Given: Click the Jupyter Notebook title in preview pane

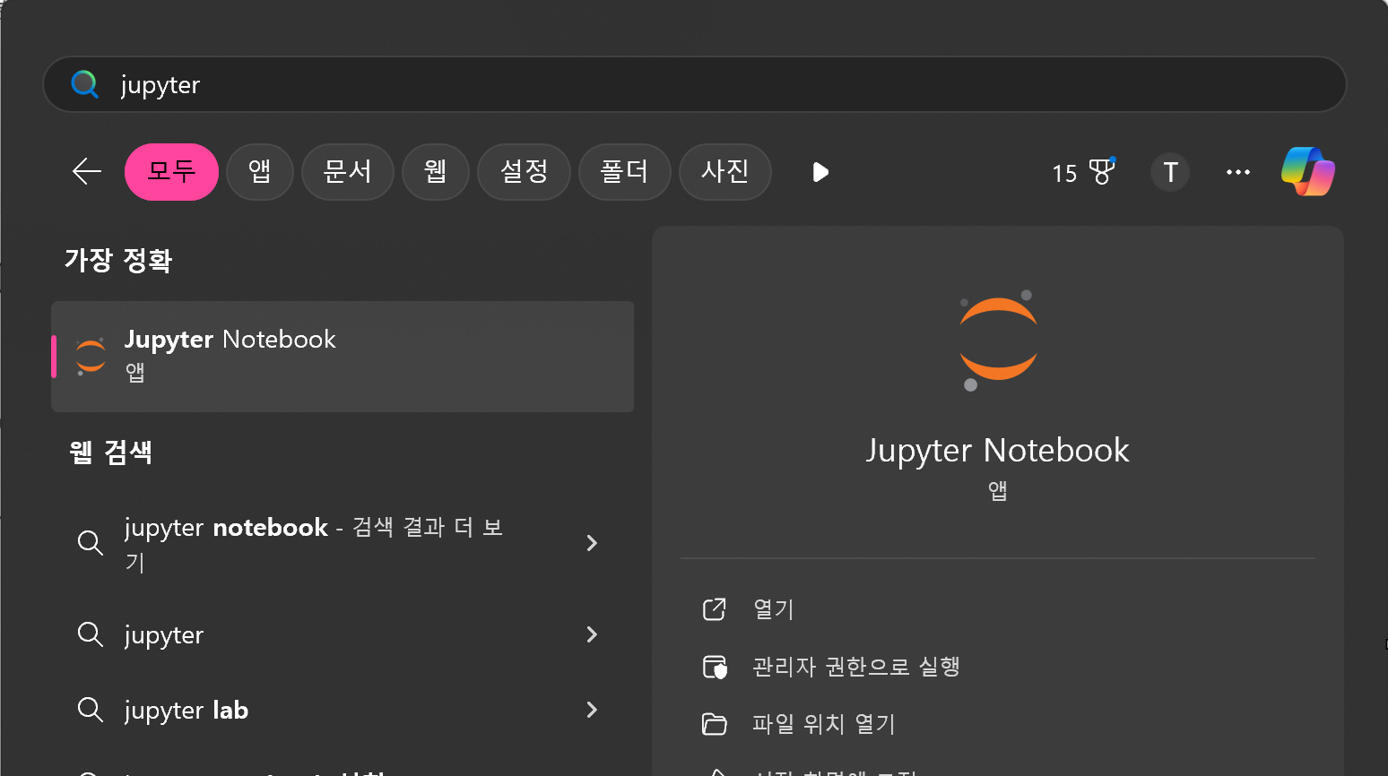Looking at the screenshot, I should pyautogui.click(x=998, y=451).
